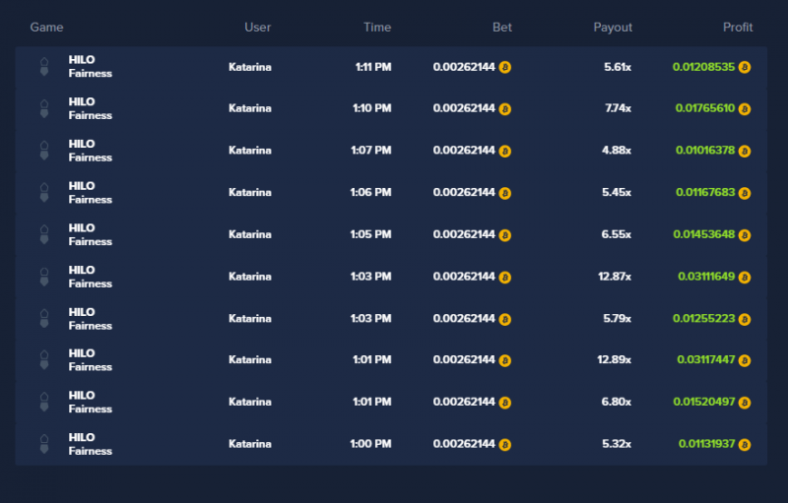This screenshot has width=788, height=503.
Task: Click the 5.32x payout value
Action: point(617,444)
